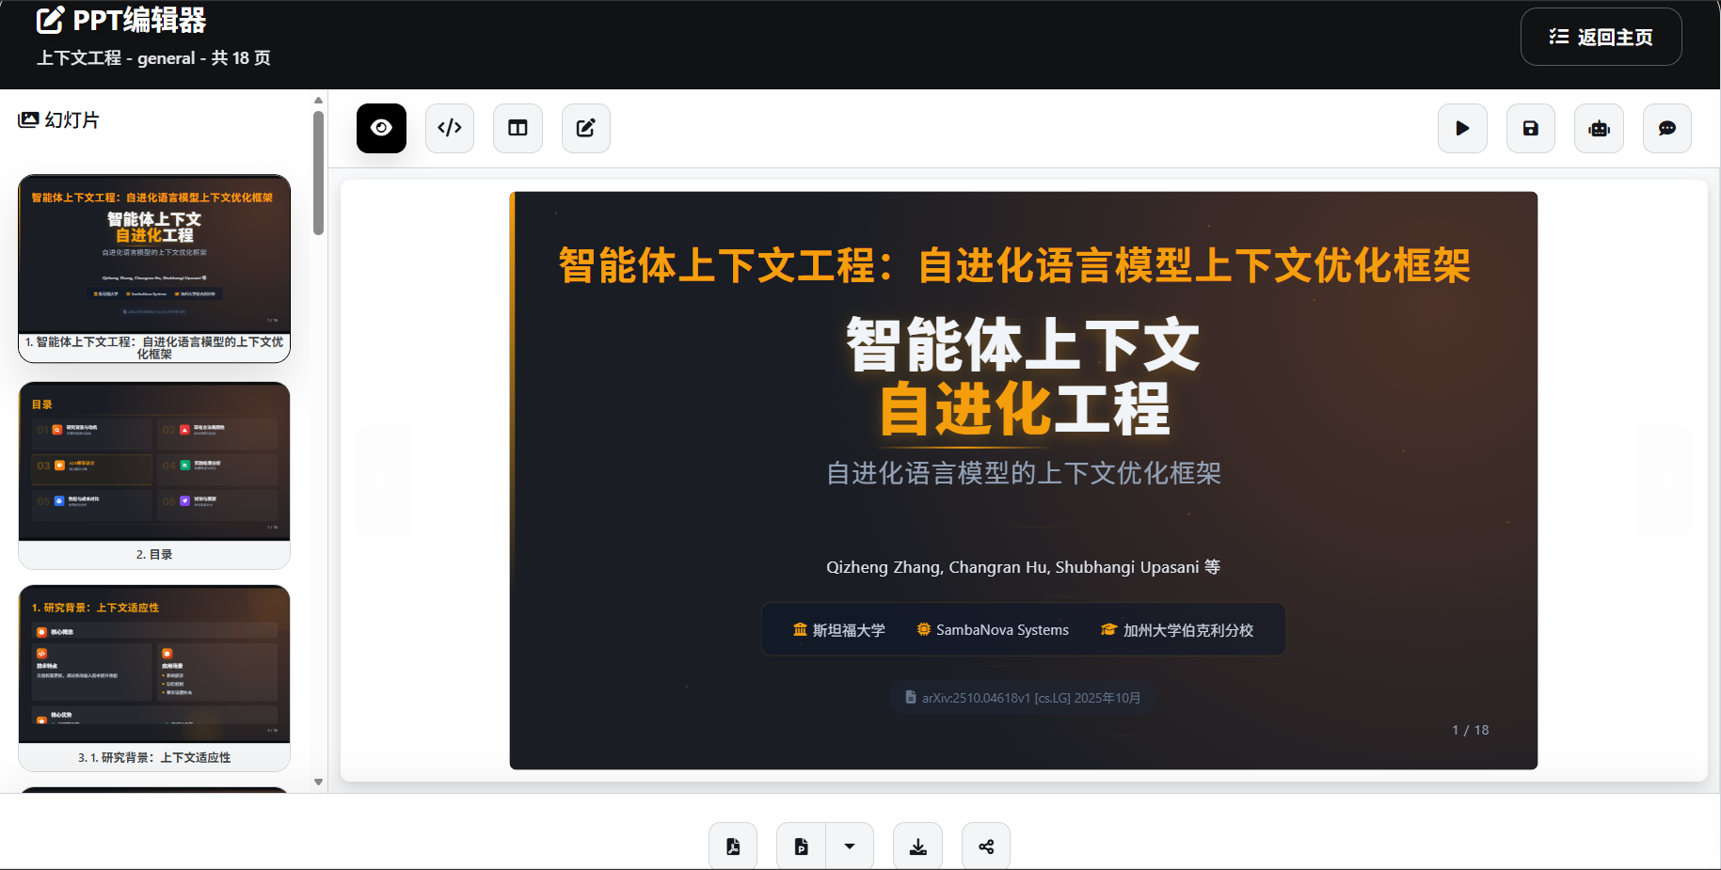Share the presentation

pos(985,846)
